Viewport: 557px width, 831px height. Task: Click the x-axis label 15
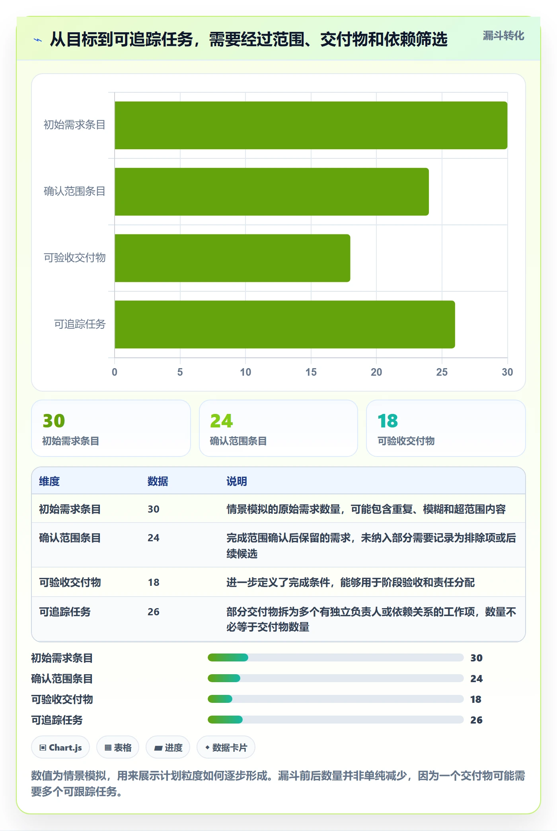coord(311,372)
